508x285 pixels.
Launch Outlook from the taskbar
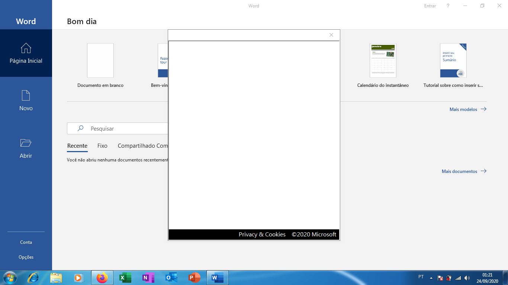171,278
